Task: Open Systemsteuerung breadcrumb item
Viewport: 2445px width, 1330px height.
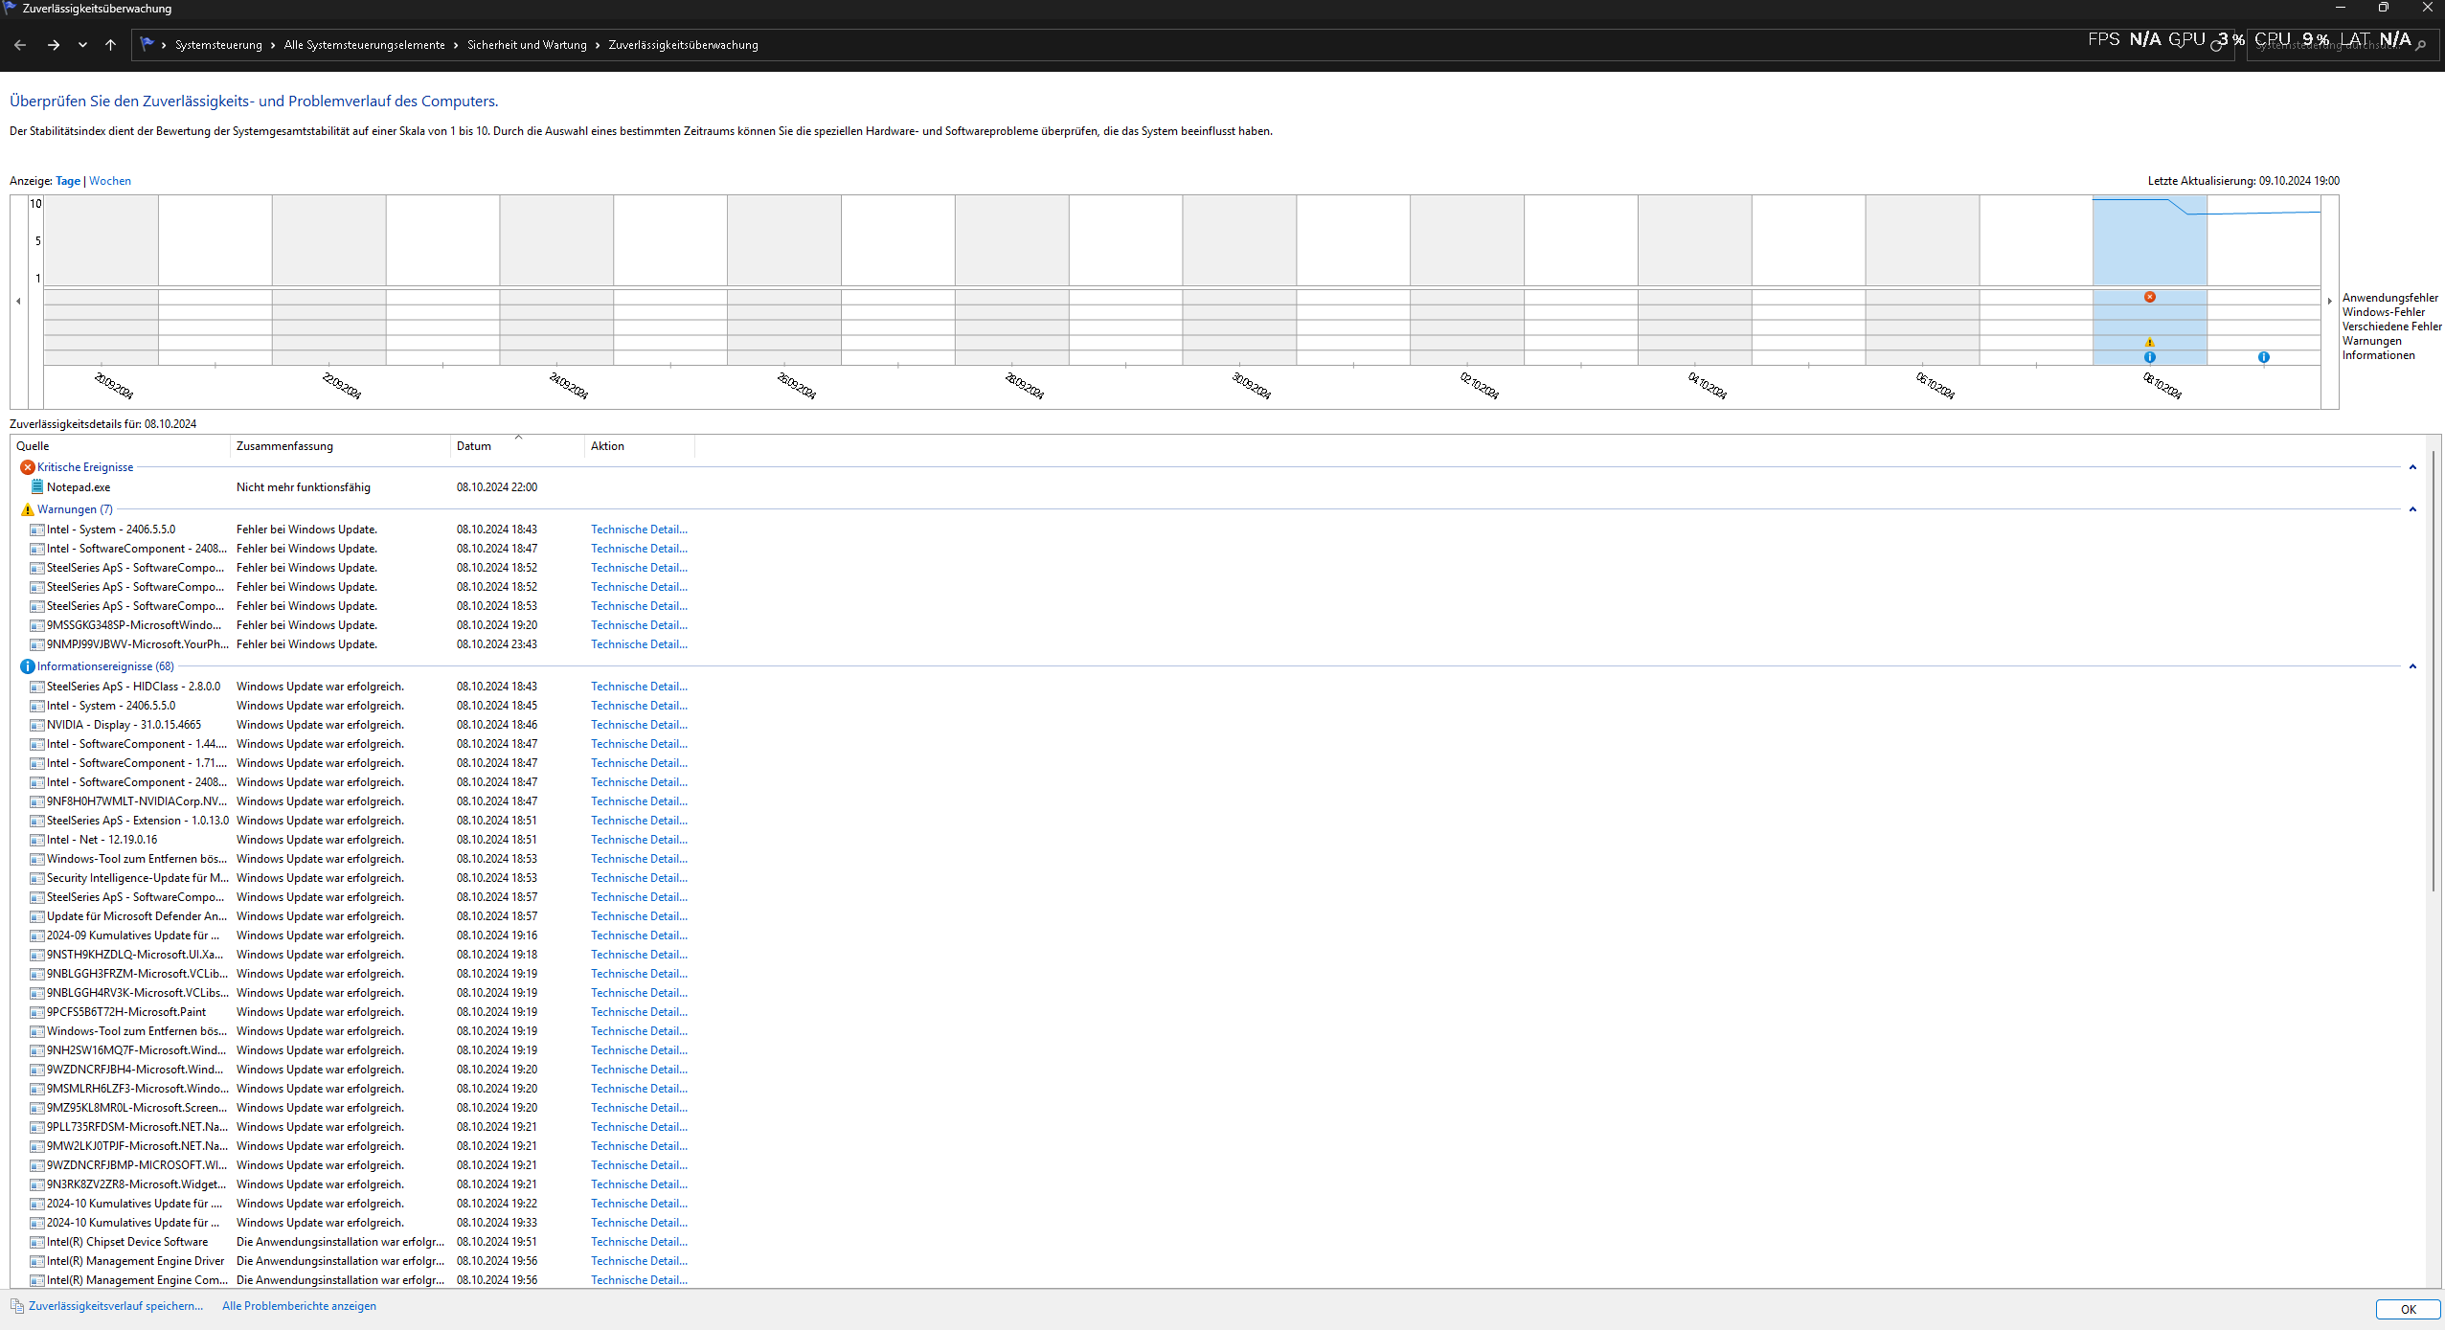Action: coord(219,44)
